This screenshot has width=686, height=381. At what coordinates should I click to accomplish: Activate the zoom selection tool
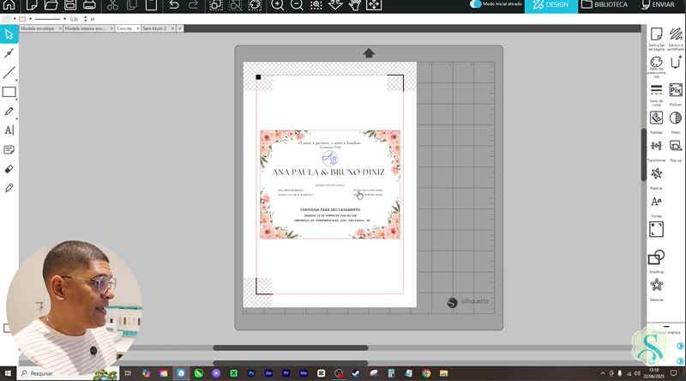(x=316, y=5)
